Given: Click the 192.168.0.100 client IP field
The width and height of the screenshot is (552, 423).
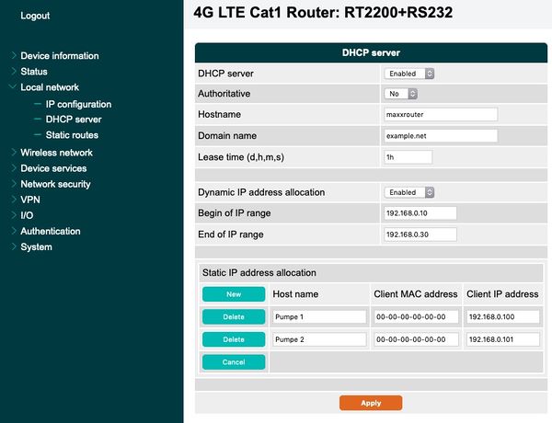Looking at the screenshot, I should [503, 316].
